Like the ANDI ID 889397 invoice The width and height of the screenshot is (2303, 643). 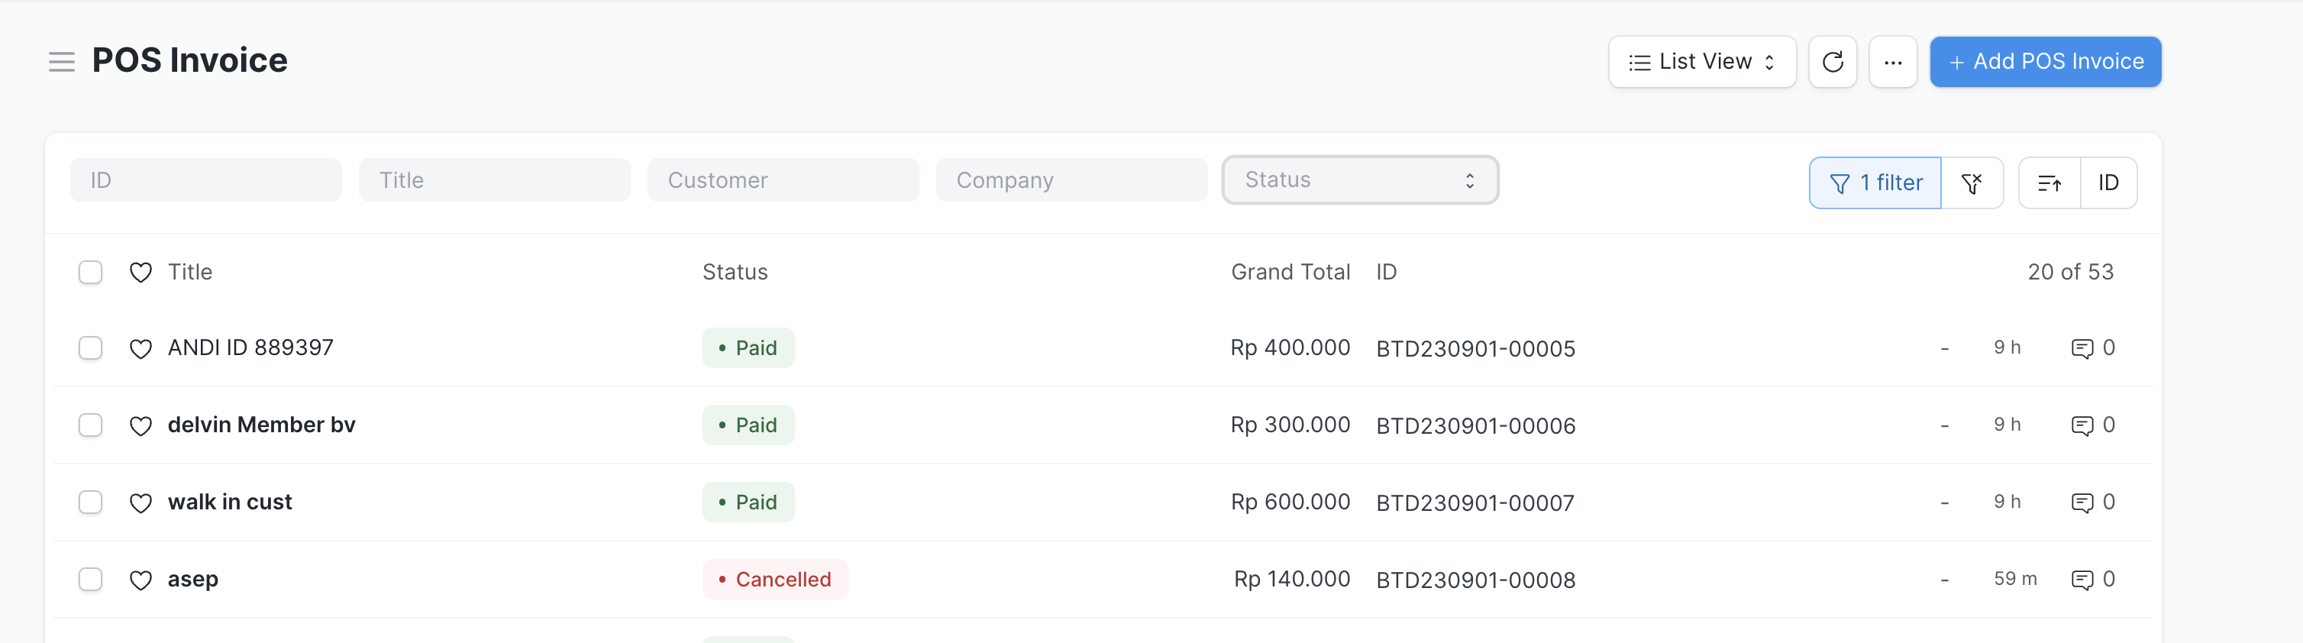click(141, 349)
